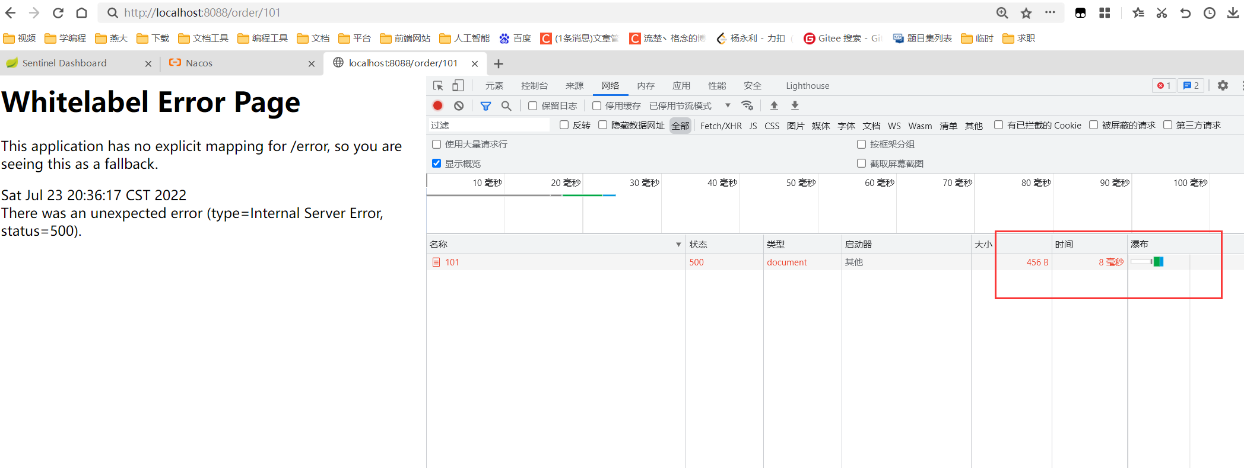Screen dimensions: 1244x468
Task: Open the extensions grid icon
Action: click(x=1105, y=12)
